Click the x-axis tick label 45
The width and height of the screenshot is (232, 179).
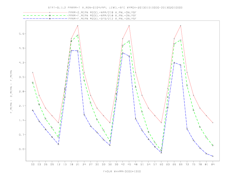pyautogui.click(x=129, y=164)
